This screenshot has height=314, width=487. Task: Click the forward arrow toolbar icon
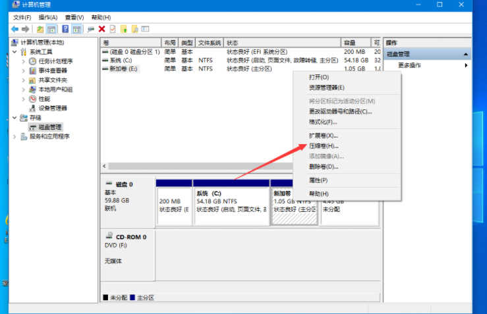pyautogui.click(x=25, y=29)
